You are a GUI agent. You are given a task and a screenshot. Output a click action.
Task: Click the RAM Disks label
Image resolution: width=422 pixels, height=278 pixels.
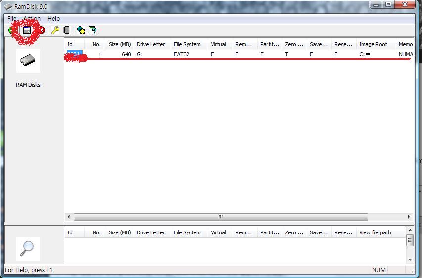[28, 85]
